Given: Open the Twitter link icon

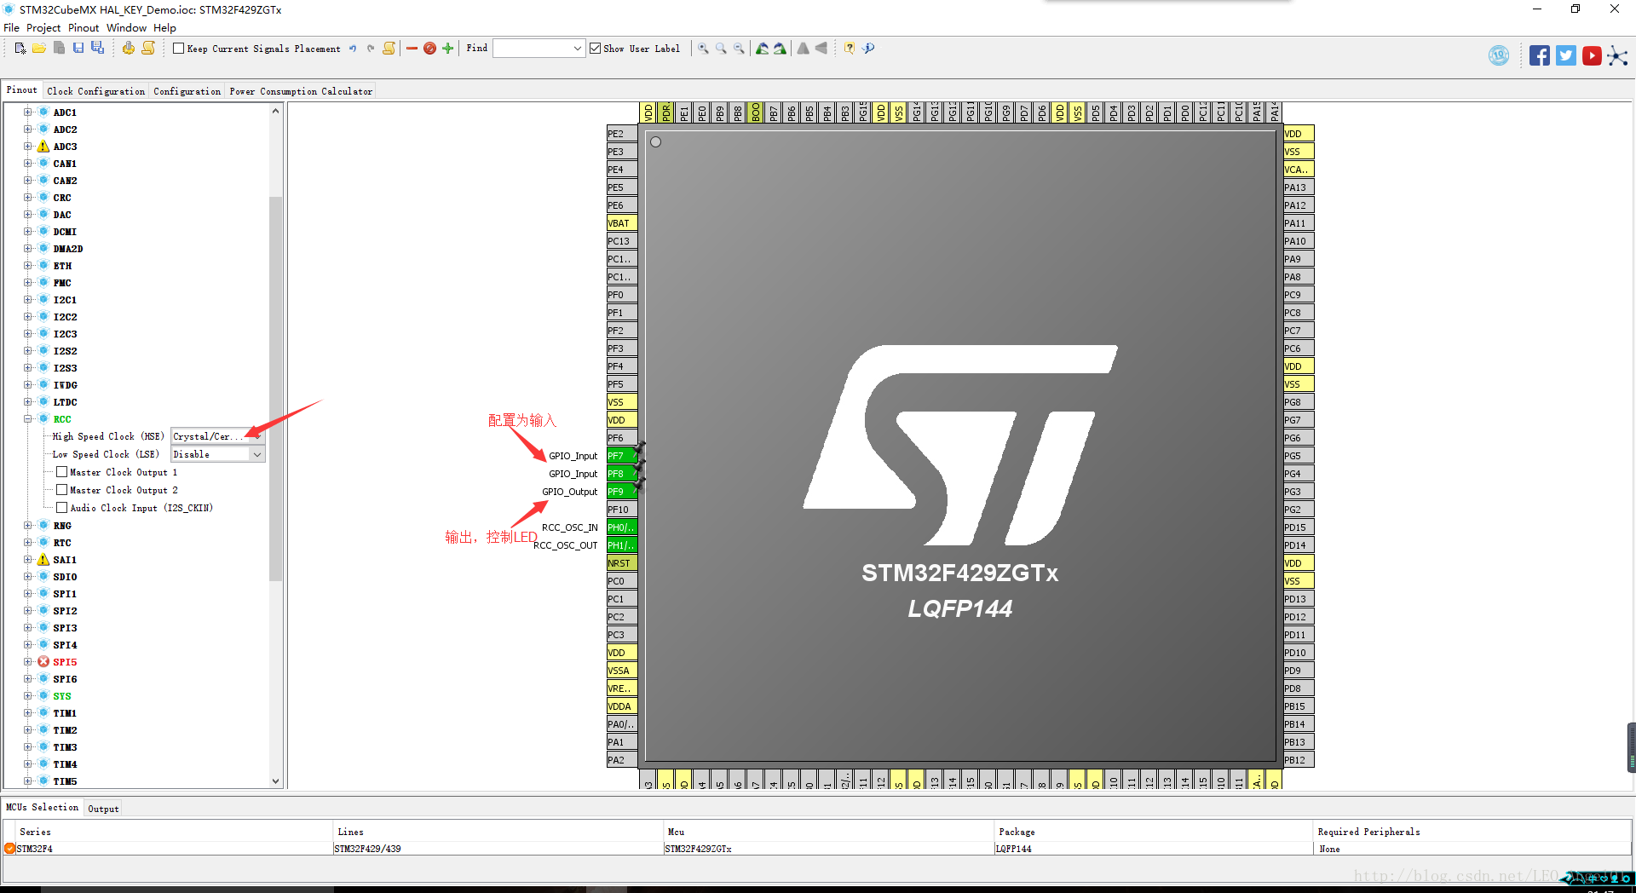Looking at the screenshot, I should (x=1566, y=56).
